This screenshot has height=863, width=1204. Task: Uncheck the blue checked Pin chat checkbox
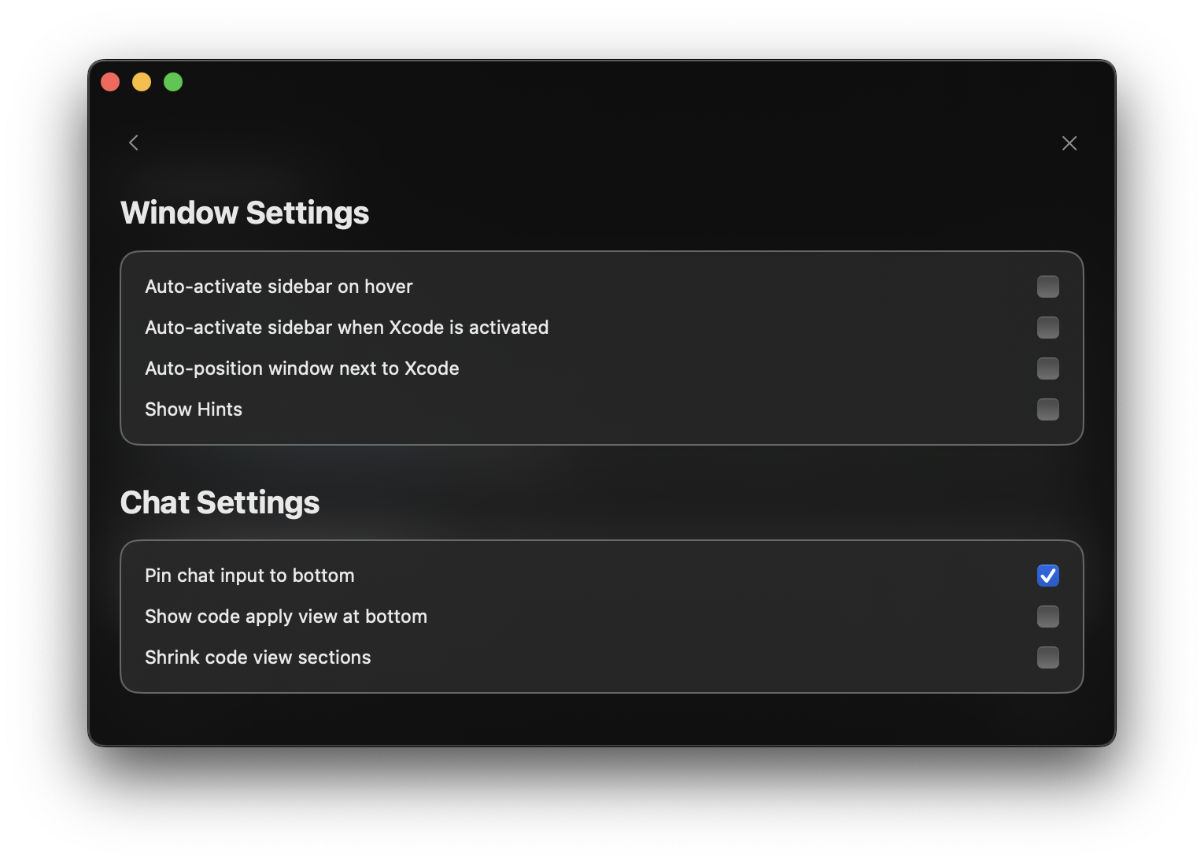pos(1047,576)
